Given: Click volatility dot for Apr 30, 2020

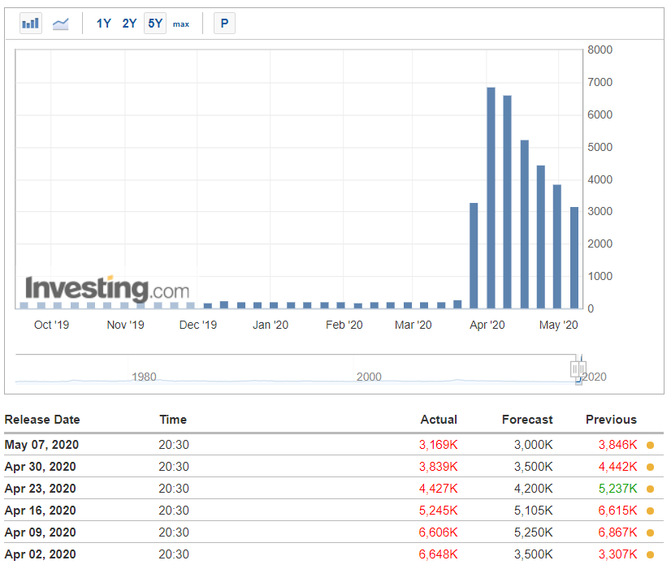Looking at the screenshot, I should point(650,467).
